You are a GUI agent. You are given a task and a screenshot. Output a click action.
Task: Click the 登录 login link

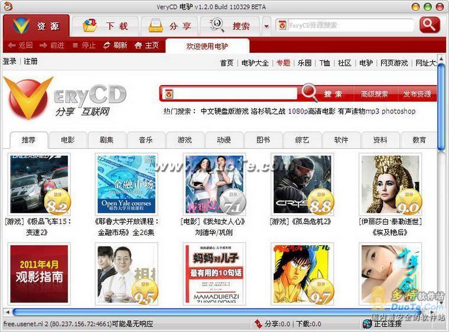[9, 61]
